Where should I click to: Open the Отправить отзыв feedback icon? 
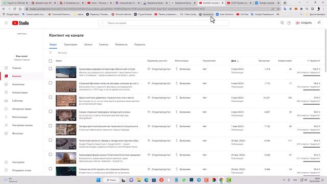[x=6, y=170]
